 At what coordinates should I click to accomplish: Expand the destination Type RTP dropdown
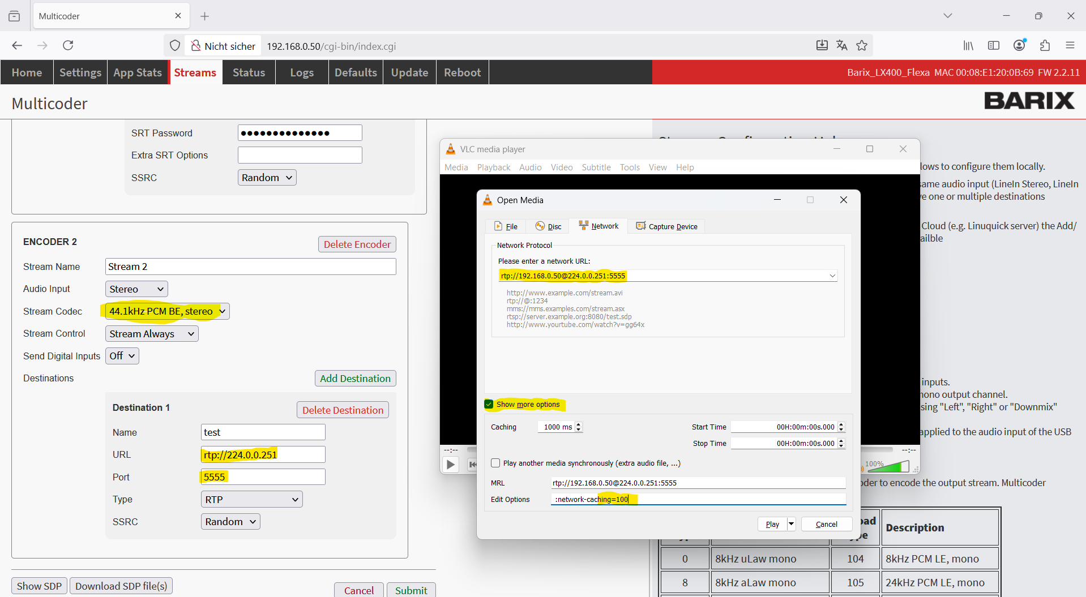(x=251, y=499)
